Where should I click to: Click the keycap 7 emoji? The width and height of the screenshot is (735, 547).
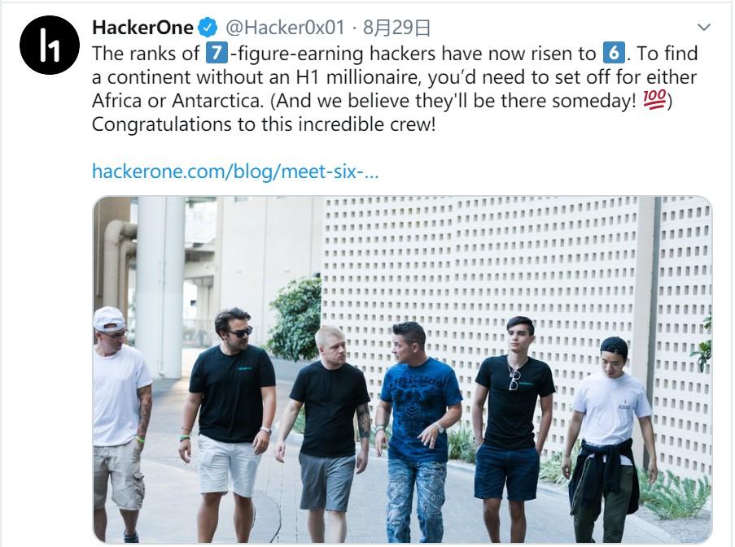coord(216,54)
